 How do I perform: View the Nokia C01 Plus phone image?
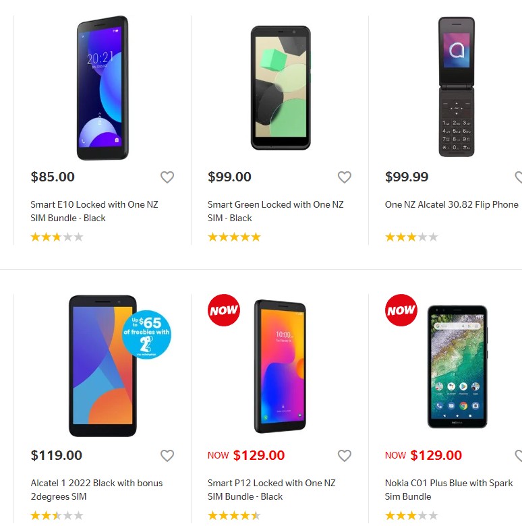(457, 367)
